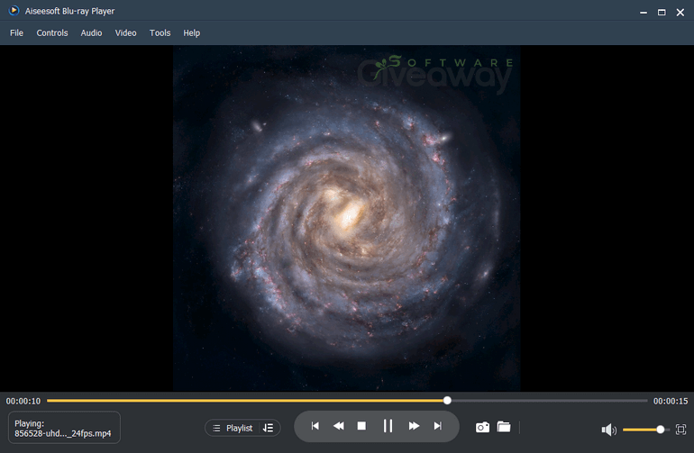Image resolution: width=694 pixels, height=453 pixels.
Task: Mute the audio with the speaker icon
Action: click(608, 430)
